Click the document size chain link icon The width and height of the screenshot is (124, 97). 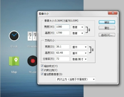(x=93, y=50)
